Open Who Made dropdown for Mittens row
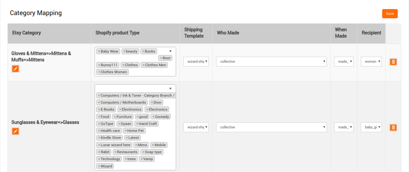 click(x=271, y=62)
